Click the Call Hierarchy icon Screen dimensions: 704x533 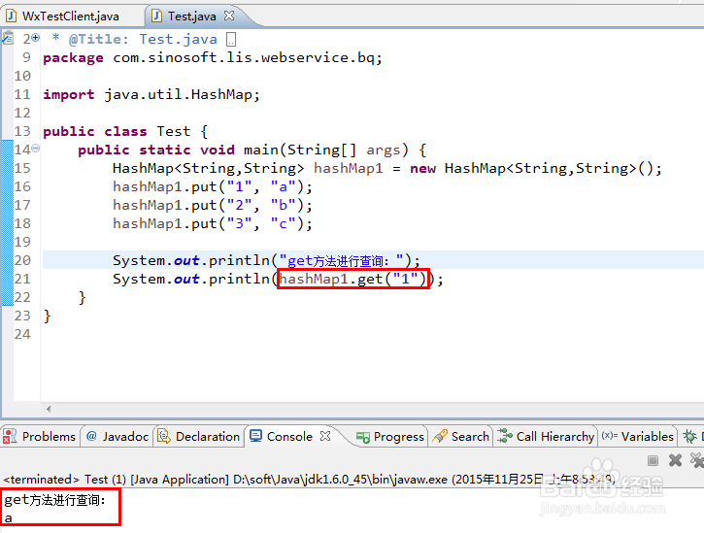[505, 436]
